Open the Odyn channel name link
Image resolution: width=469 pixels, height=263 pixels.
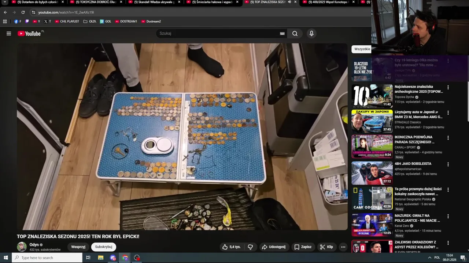tap(34, 245)
